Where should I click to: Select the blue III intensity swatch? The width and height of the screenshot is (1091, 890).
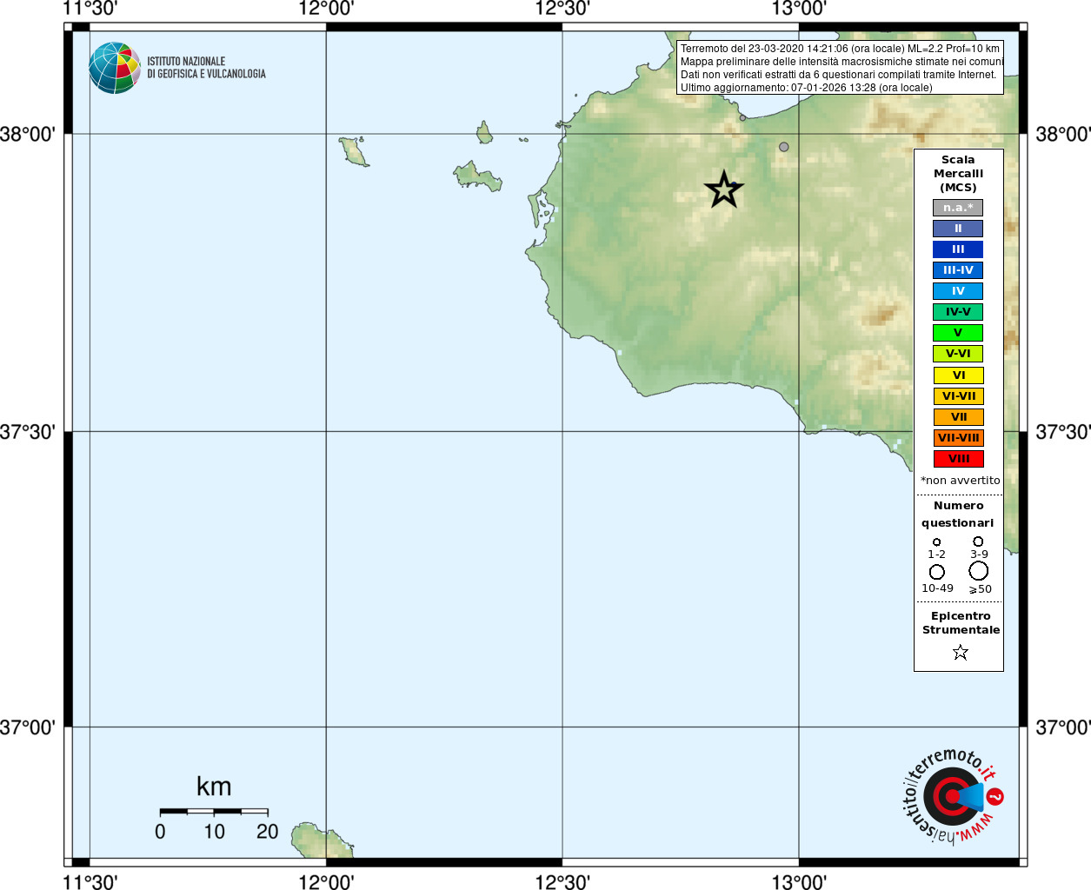click(958, 249)
